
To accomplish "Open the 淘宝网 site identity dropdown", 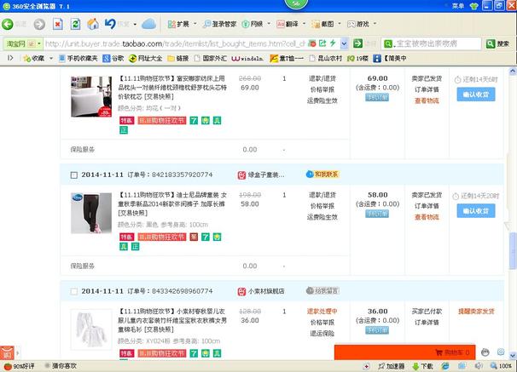I will (23, 43).
